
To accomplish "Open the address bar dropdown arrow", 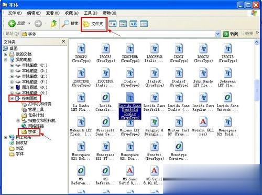I will click(217, 34).
